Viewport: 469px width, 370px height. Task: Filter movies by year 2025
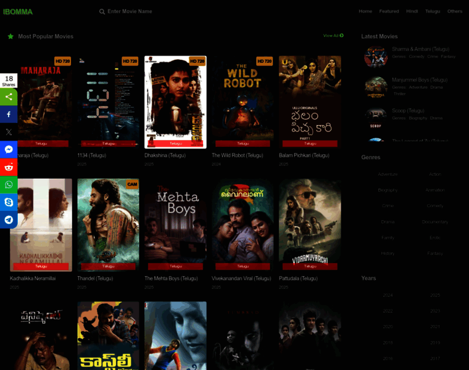435,295
